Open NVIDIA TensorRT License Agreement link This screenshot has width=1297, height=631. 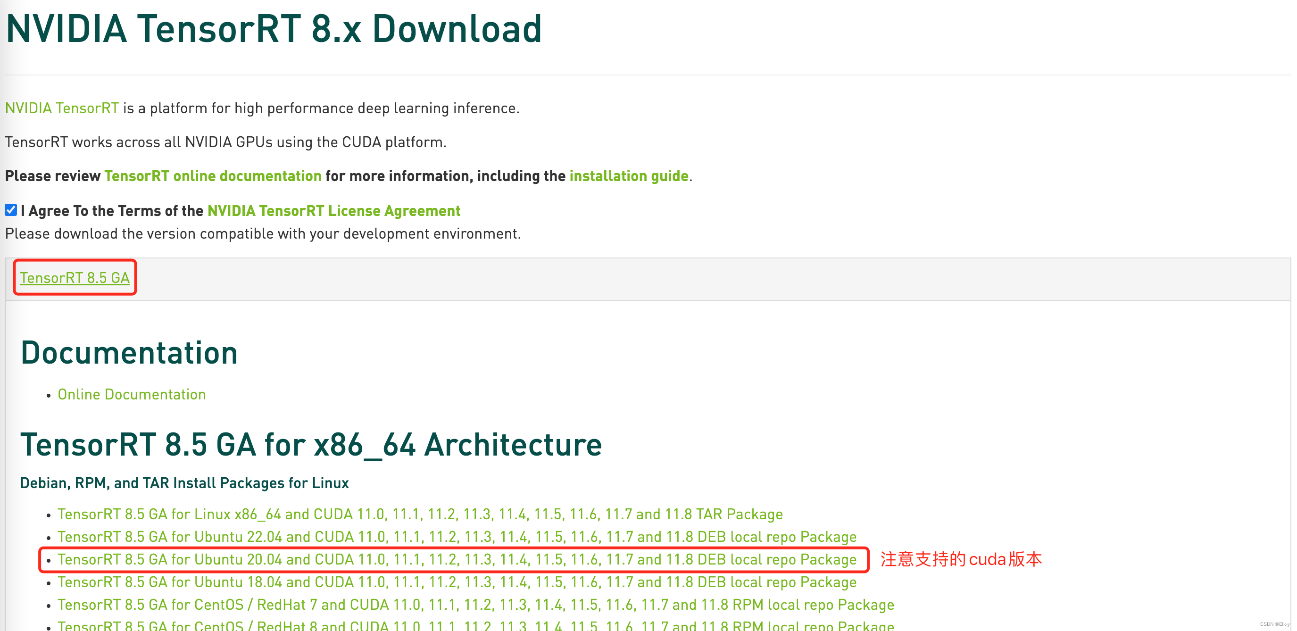tap(334, 211)
